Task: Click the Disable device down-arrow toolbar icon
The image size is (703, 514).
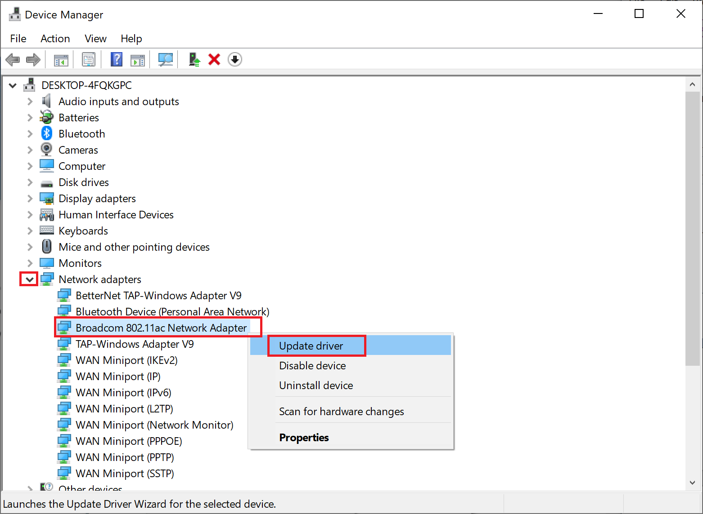Action: [x=234, y=59]
